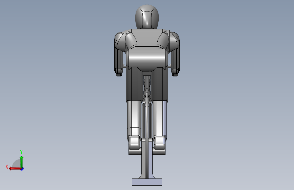Select the bicycle frame between the legs

tap(147, 90)
